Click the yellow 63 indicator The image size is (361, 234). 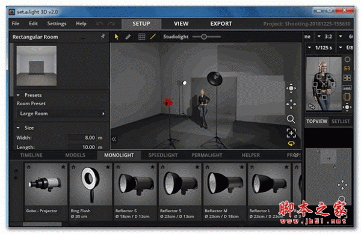[347, 69]
